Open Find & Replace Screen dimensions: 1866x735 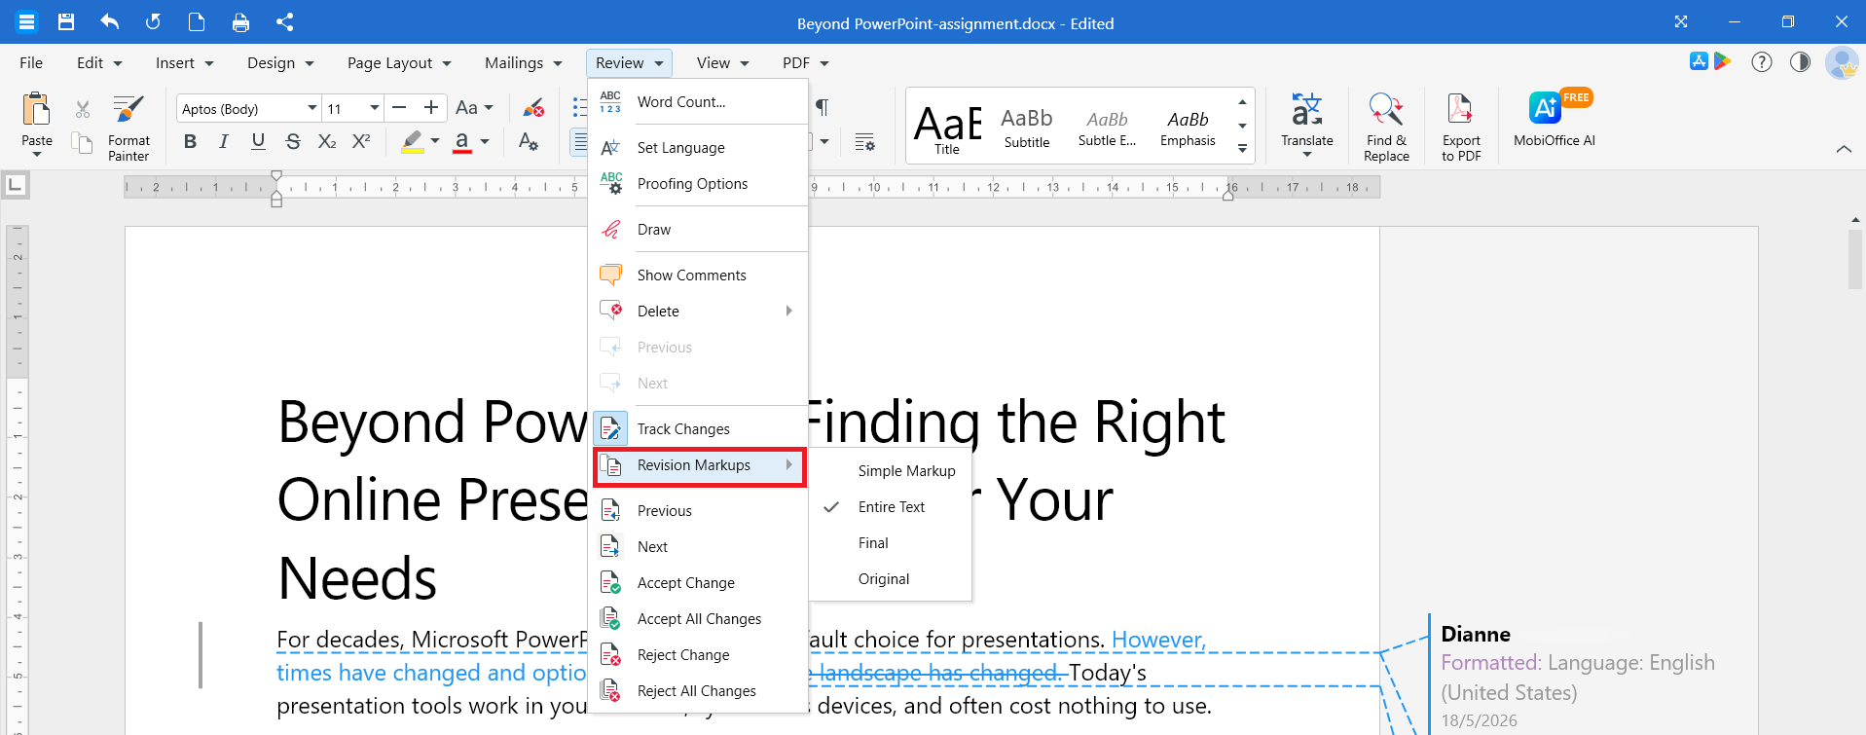[1386, 127]
